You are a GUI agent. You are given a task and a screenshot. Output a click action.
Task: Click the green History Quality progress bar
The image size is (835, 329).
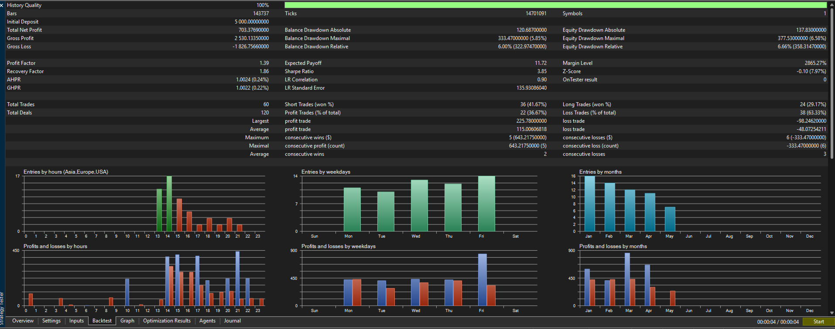(x=555, y=5)
